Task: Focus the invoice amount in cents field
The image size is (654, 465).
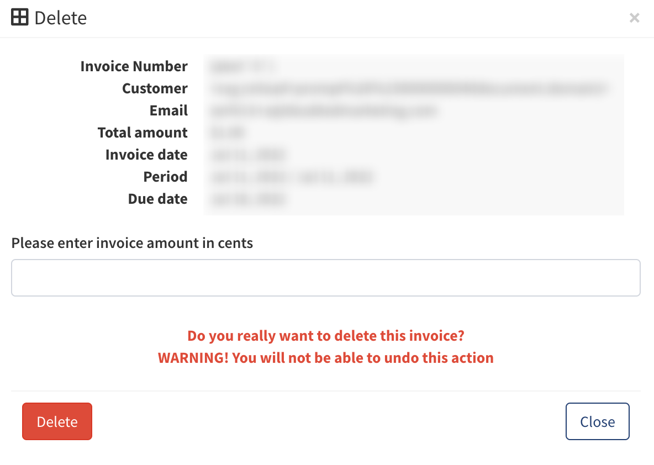Action: (x=326, y=278)
